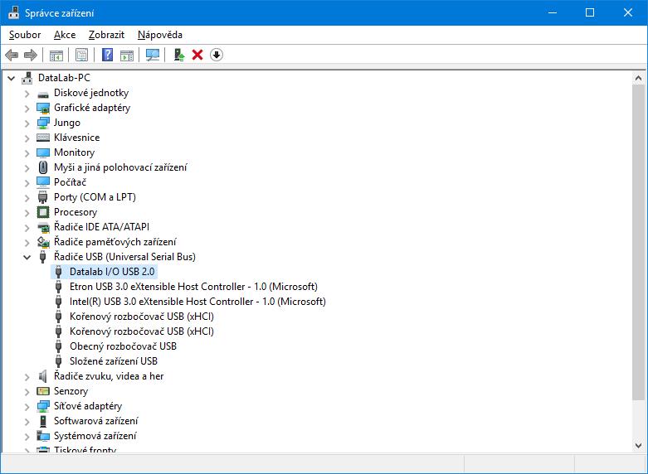Expand the Jungo category
The height and width of the screenshot is (474, 648).
27,123
